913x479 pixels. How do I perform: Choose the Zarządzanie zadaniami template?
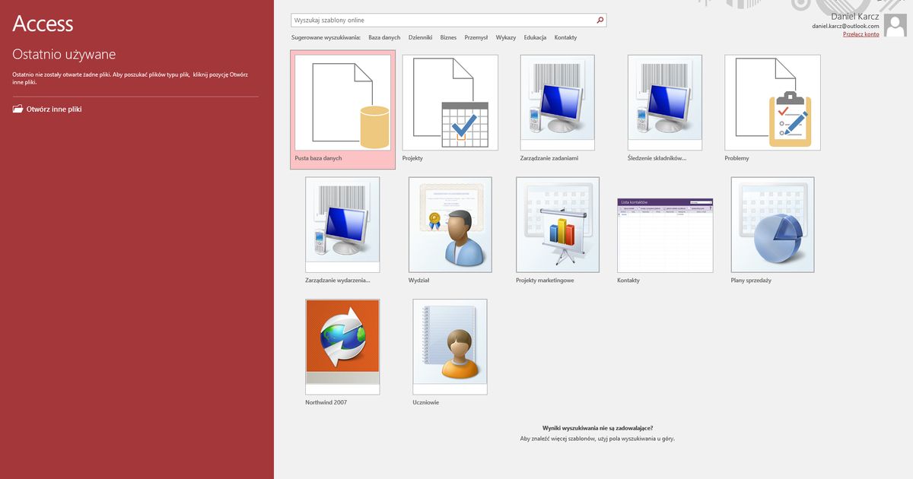(558, 103)
